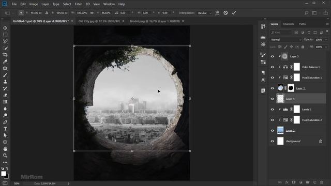Commit the transform with the checkmark

(x=234, y=13)
